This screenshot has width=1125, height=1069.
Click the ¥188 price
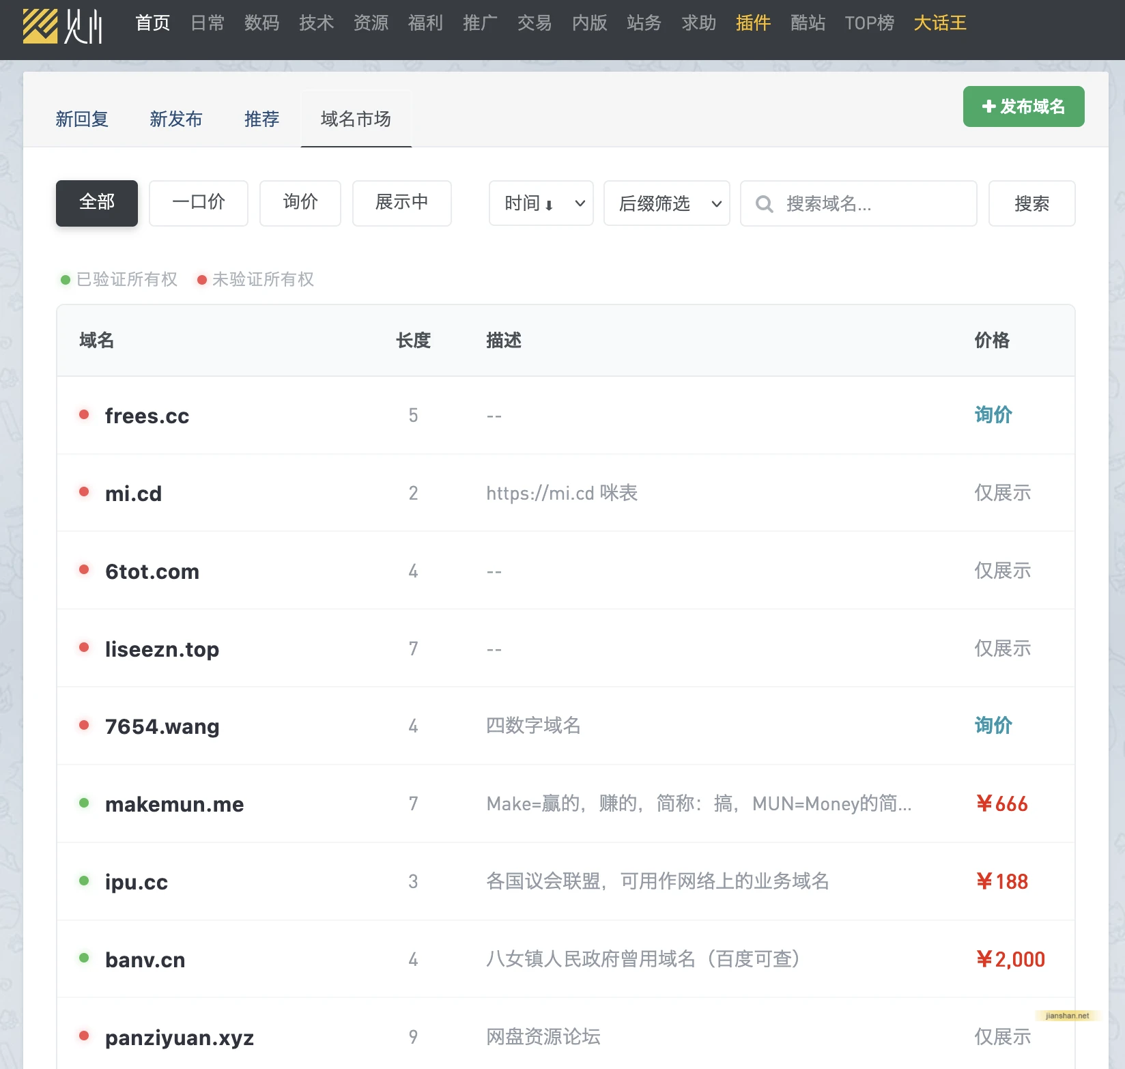point(1002,881)
